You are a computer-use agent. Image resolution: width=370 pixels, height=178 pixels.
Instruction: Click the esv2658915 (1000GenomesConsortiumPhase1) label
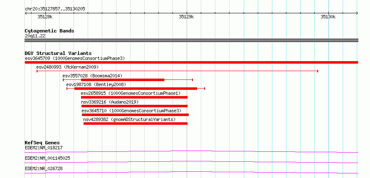tap(131, 93)
